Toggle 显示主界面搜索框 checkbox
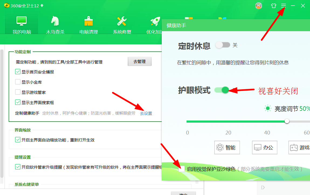310x195 pixels. click(x=18, y=102)
